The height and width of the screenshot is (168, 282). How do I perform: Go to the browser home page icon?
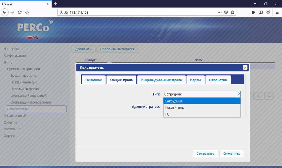click(27, 12)
